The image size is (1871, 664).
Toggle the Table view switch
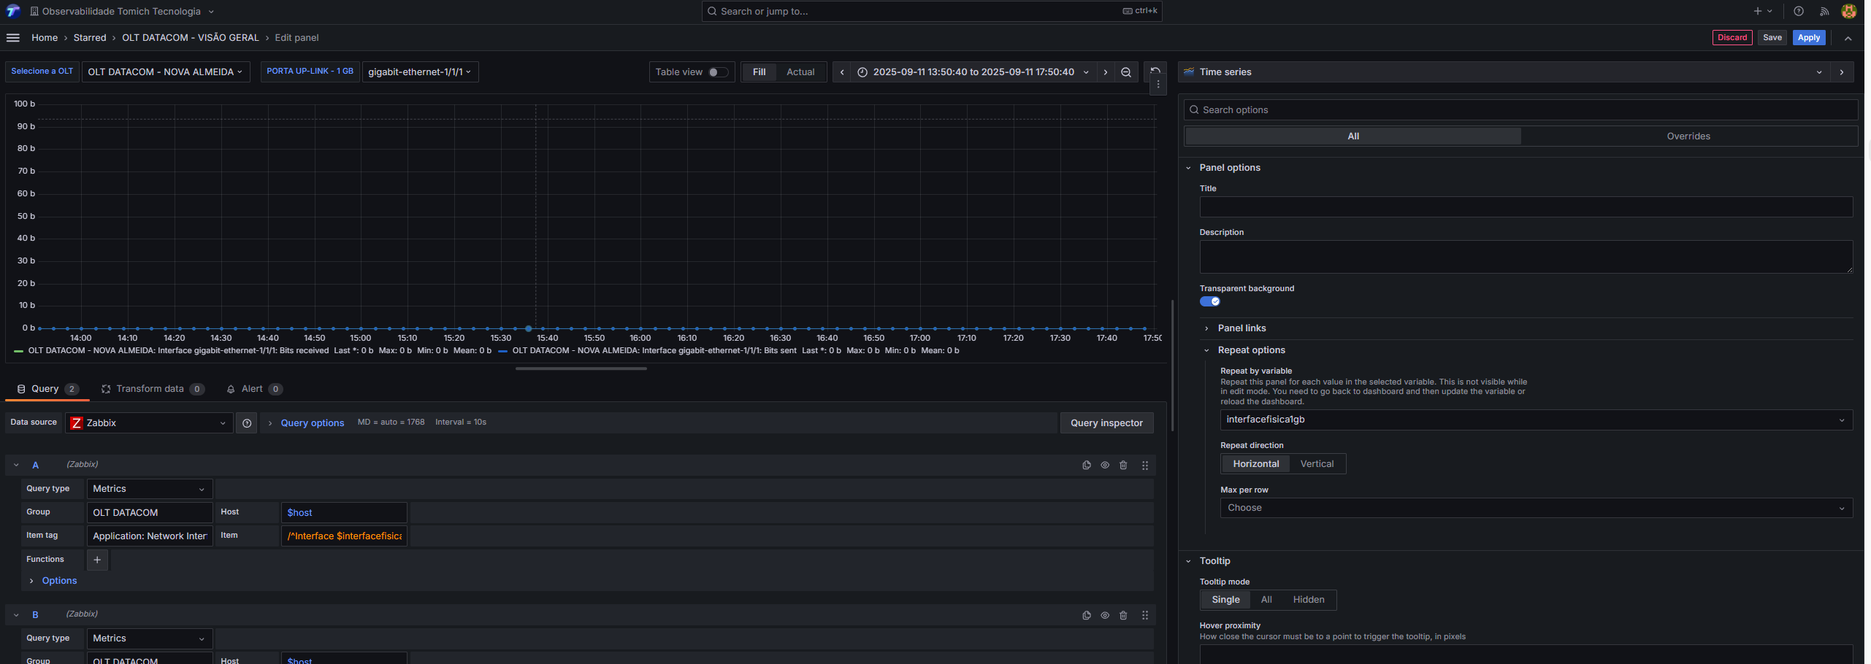(718, 72)
